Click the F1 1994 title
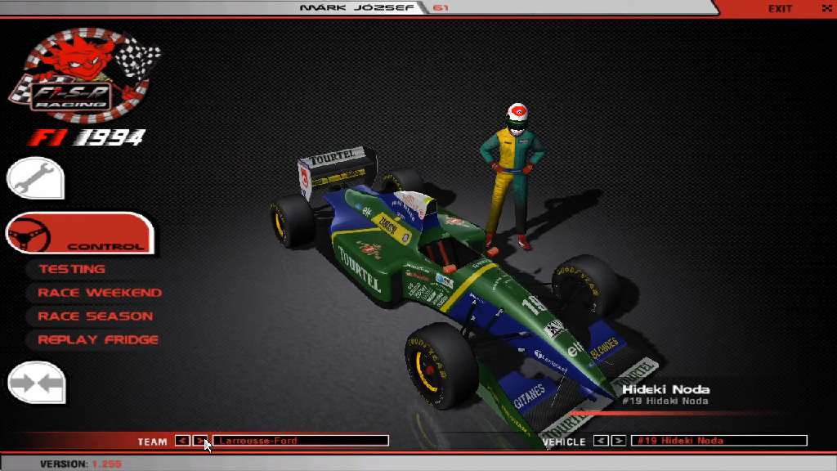 tap(87, 137)
